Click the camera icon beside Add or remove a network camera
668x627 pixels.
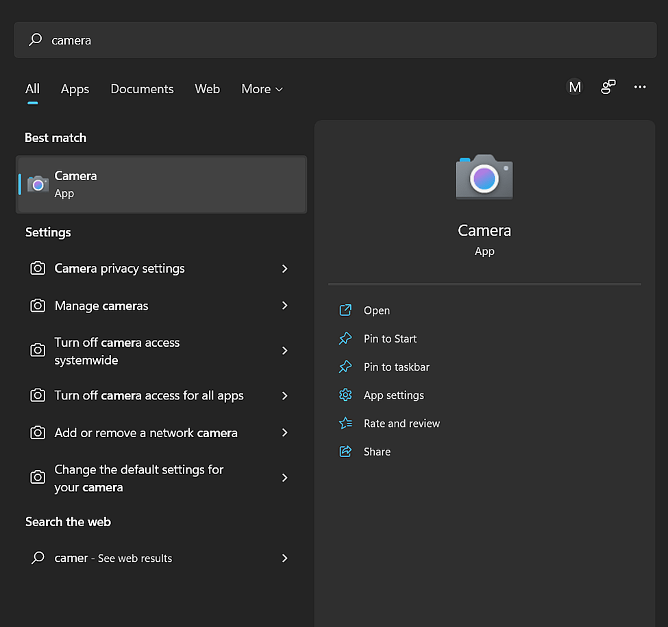pos(38,432)
